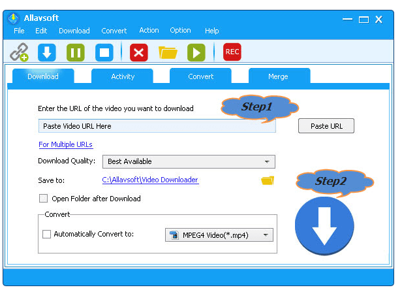Switch to the Activity tab

(123, 76)
